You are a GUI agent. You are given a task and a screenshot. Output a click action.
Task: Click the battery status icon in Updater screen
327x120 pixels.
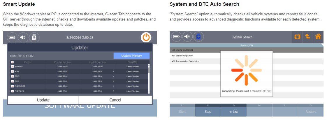pos(13,37)
